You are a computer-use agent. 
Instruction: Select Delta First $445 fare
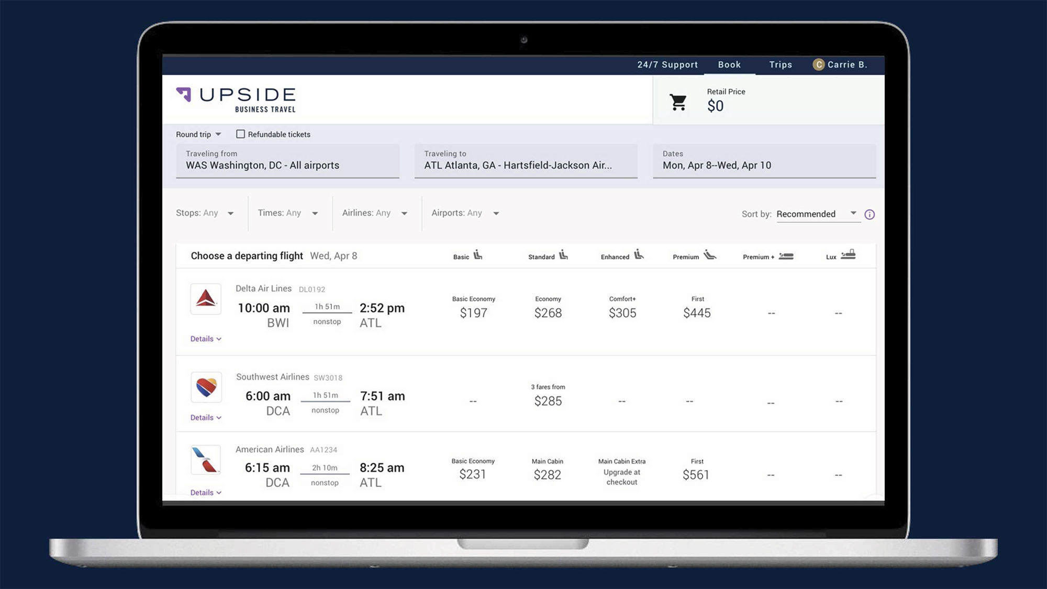click(x=697, y=307)
